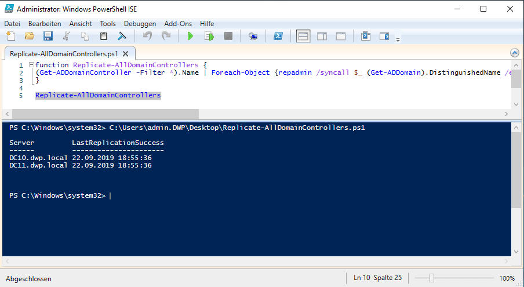Collapse the script pane with chevron button
This screenshot has height=287, width=524.
click(x=514, y=53)
